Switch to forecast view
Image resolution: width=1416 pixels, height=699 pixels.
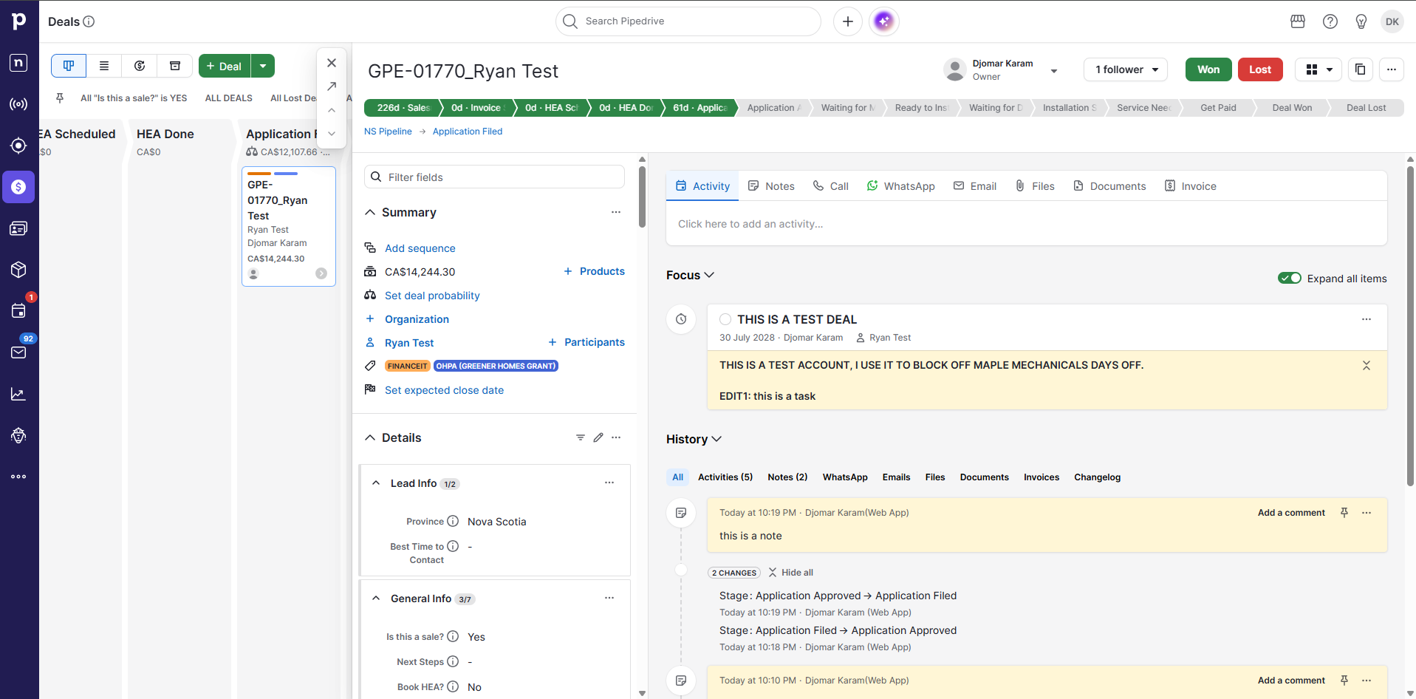tap(140, 66)
